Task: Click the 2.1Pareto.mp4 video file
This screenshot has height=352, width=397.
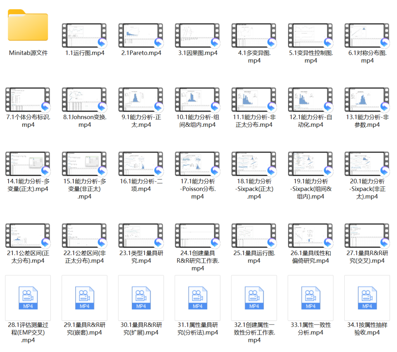Action: (141, 36)
